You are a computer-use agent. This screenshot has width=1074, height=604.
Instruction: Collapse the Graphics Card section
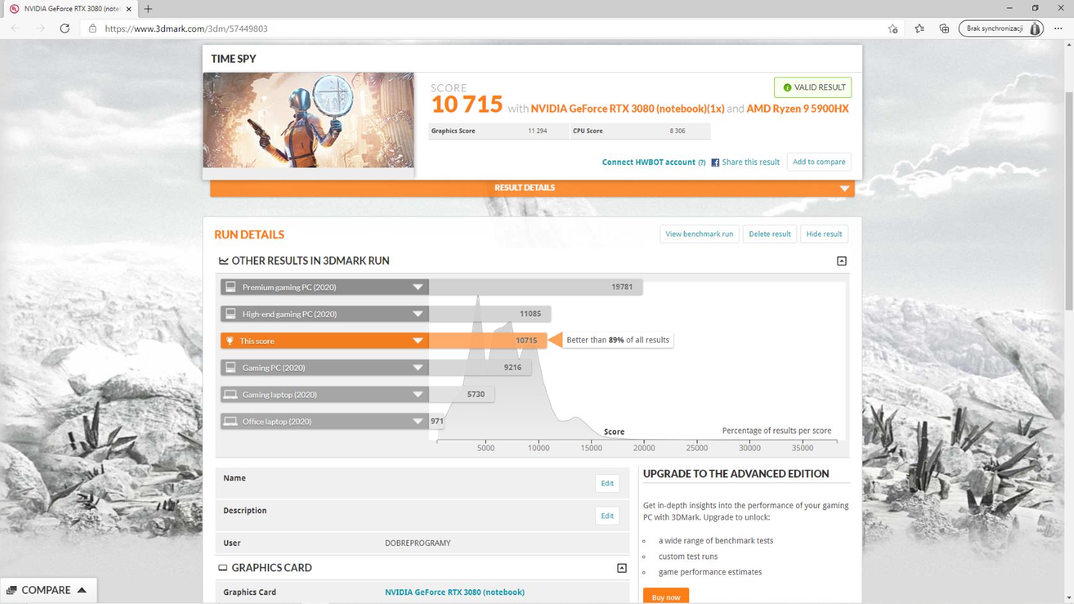click(621, 567)
